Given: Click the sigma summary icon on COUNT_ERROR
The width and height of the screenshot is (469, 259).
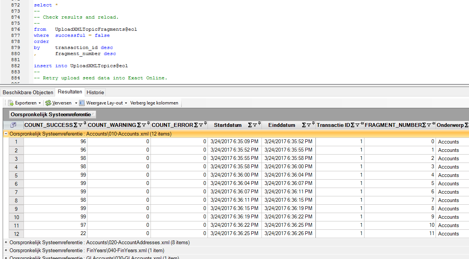Looking at the screenshot, I should pos(196,125).
